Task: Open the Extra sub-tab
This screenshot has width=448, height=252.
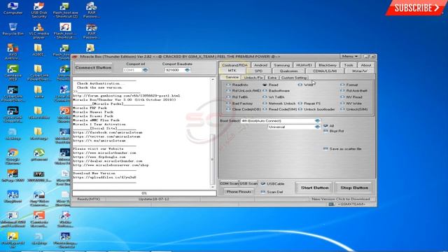Action: pos(272,78)
